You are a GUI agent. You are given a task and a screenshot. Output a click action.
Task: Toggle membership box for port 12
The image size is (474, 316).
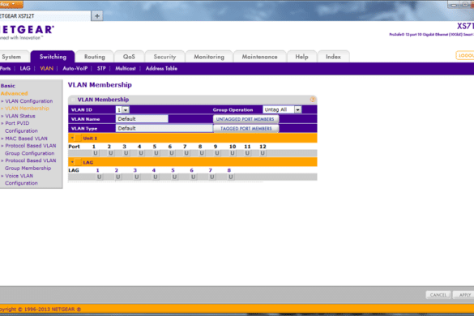point(263,153)
